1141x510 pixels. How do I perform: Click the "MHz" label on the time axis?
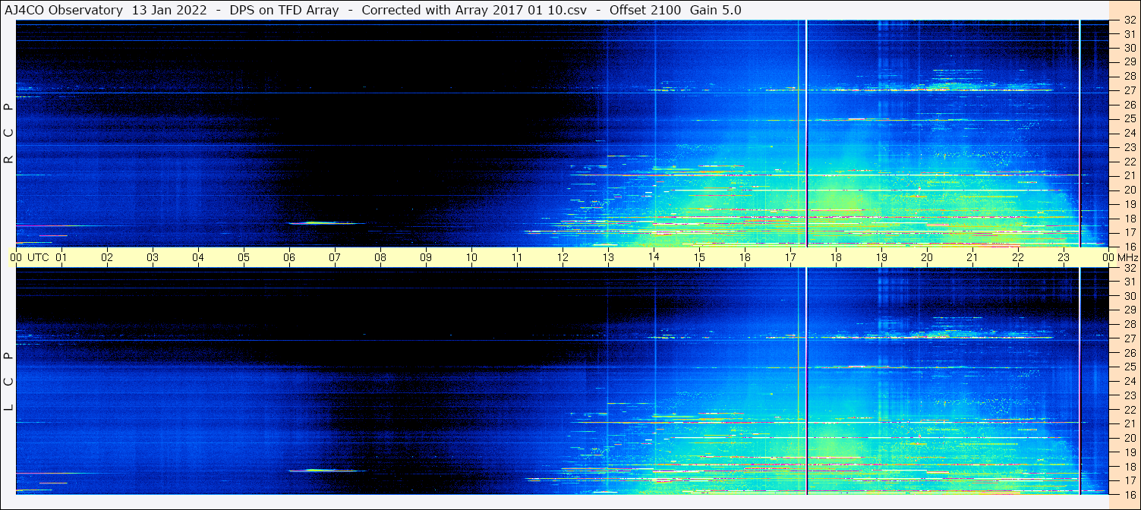click(1127, 257)
